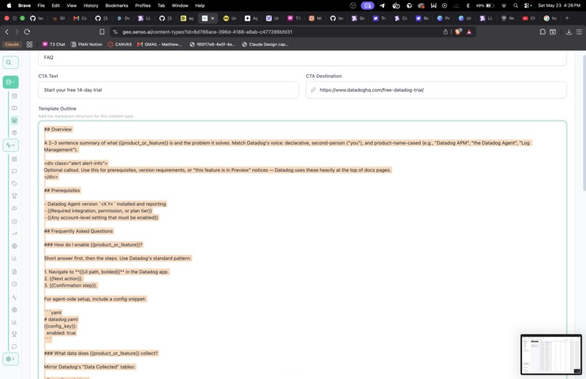Open the four-squares grid icon in the sidebar

tap(15, 159)
